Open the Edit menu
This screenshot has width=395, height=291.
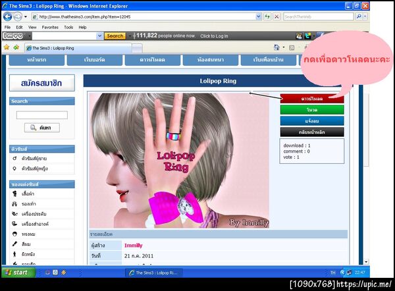(19, 27)
